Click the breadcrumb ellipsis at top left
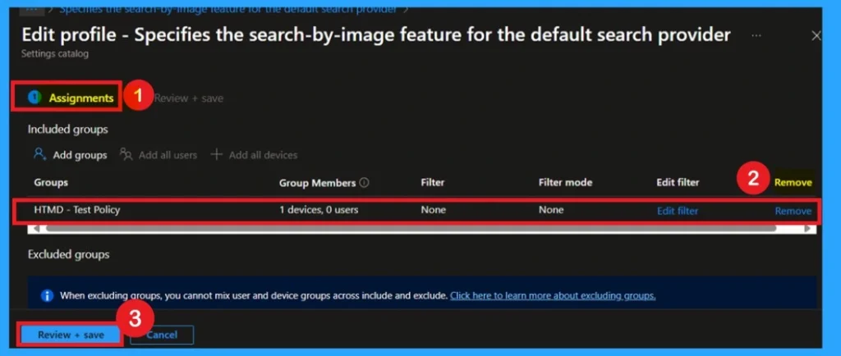Image resolution: width=841 pixels, height=356 pixels. click(x=32, y=8)
